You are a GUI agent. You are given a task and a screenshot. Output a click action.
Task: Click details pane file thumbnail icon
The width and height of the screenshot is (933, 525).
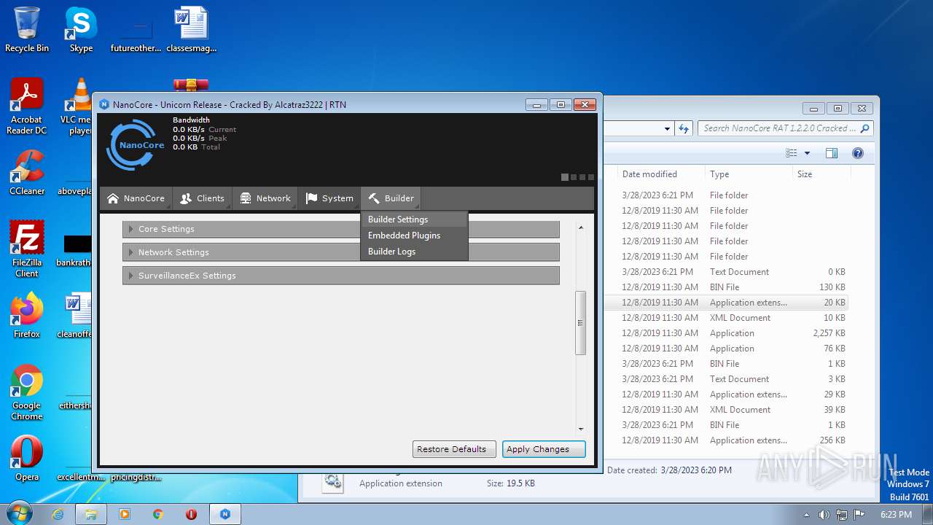[x=333, y=482]
